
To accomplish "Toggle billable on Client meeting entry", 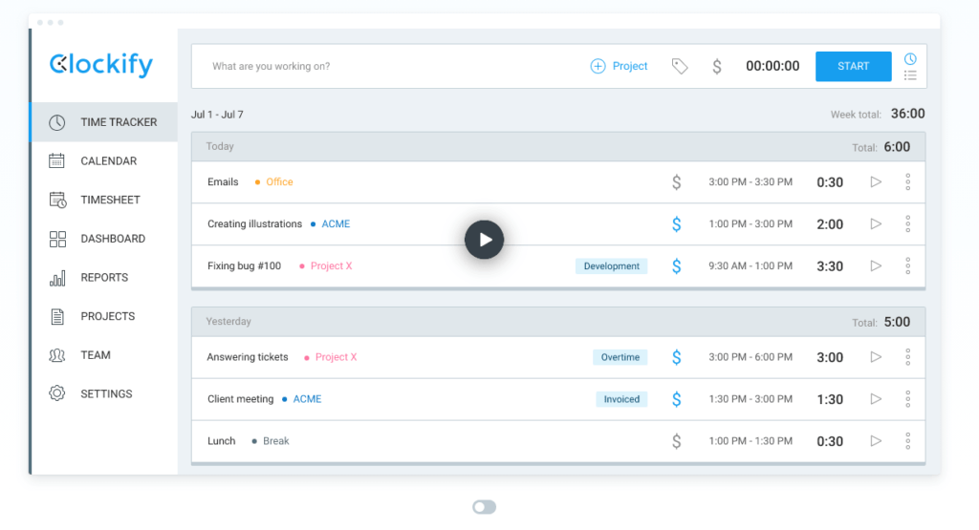I will pos(676,399).
